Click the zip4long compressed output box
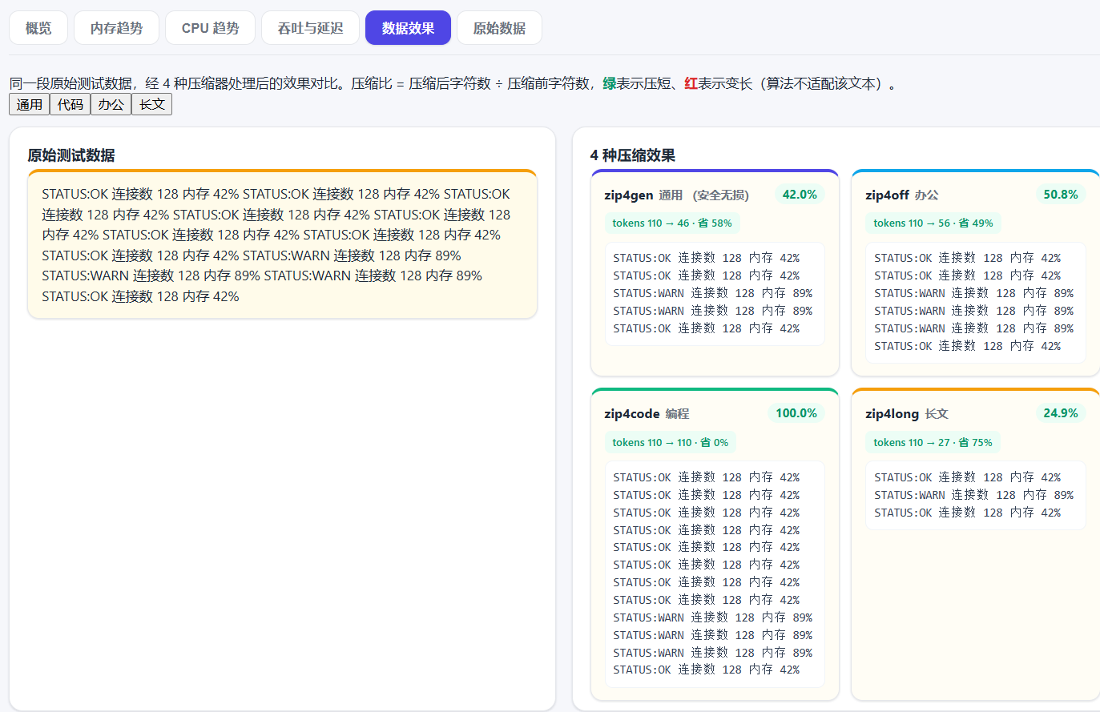 click(x=976, y=495)
